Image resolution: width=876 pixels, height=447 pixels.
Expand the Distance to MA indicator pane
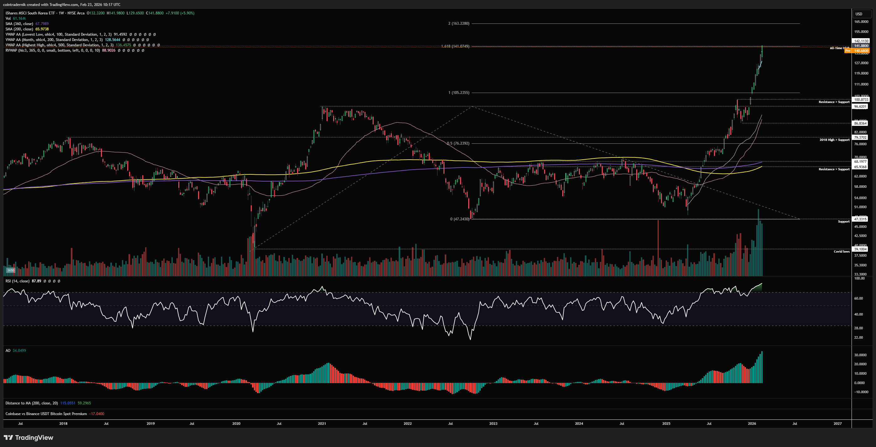point(31,403)
